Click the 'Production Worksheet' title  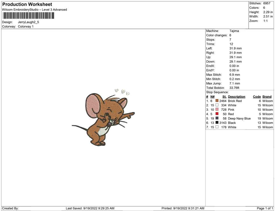click(27, 4)
